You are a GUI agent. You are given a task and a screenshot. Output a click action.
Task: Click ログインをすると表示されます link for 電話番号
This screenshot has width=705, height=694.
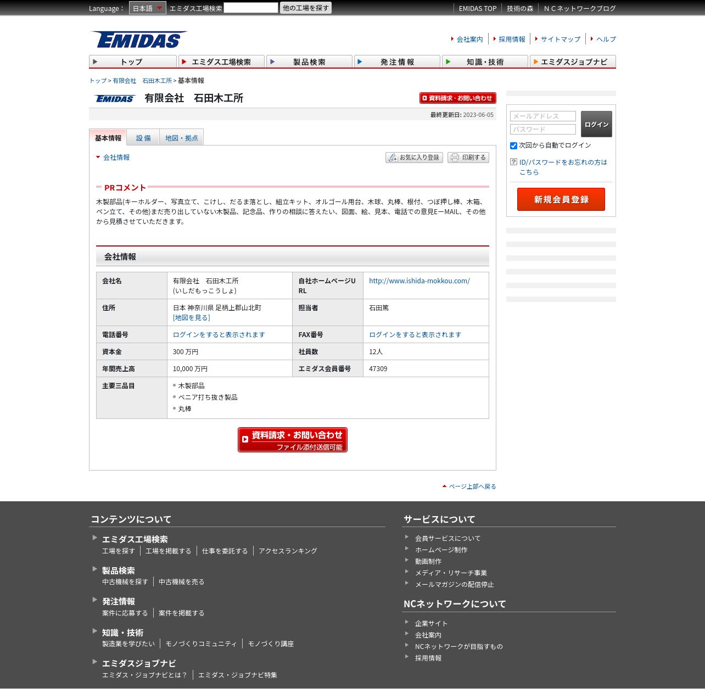pos(219,334)
